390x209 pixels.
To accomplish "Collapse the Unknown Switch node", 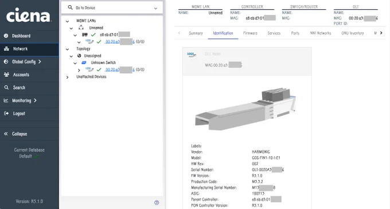I will (x=75, y=64).
